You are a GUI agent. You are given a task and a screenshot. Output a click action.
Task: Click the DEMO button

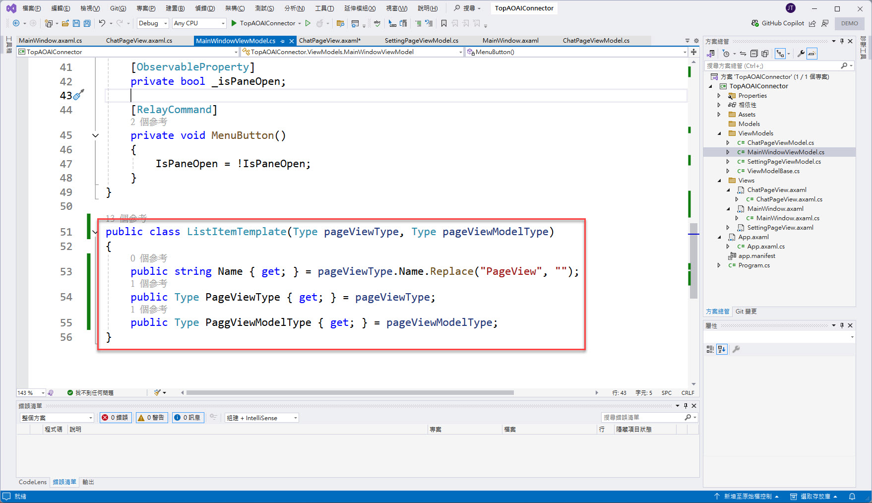[x=849, y=23]
